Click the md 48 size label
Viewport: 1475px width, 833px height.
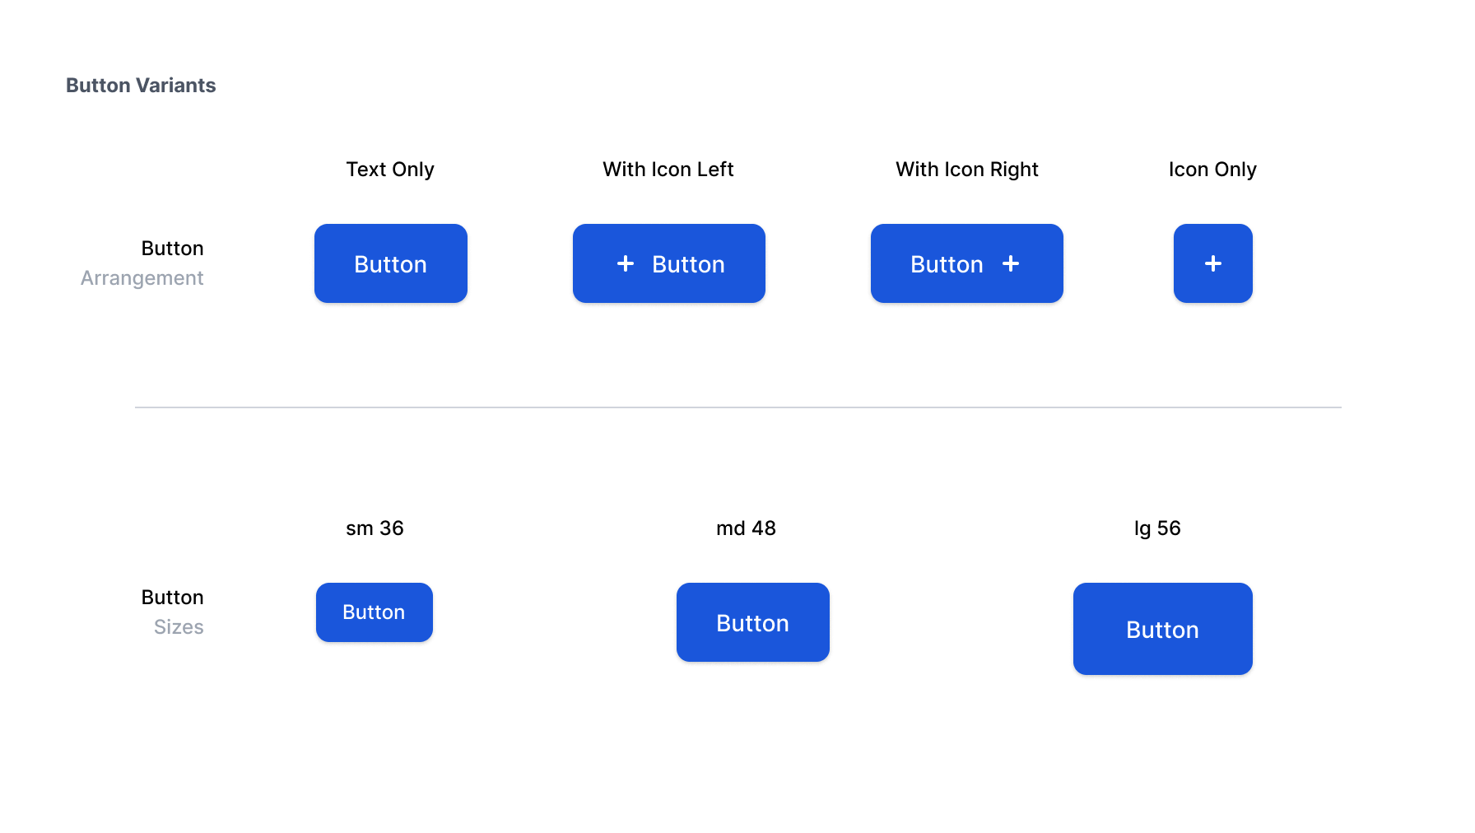(x=746, y=528)
